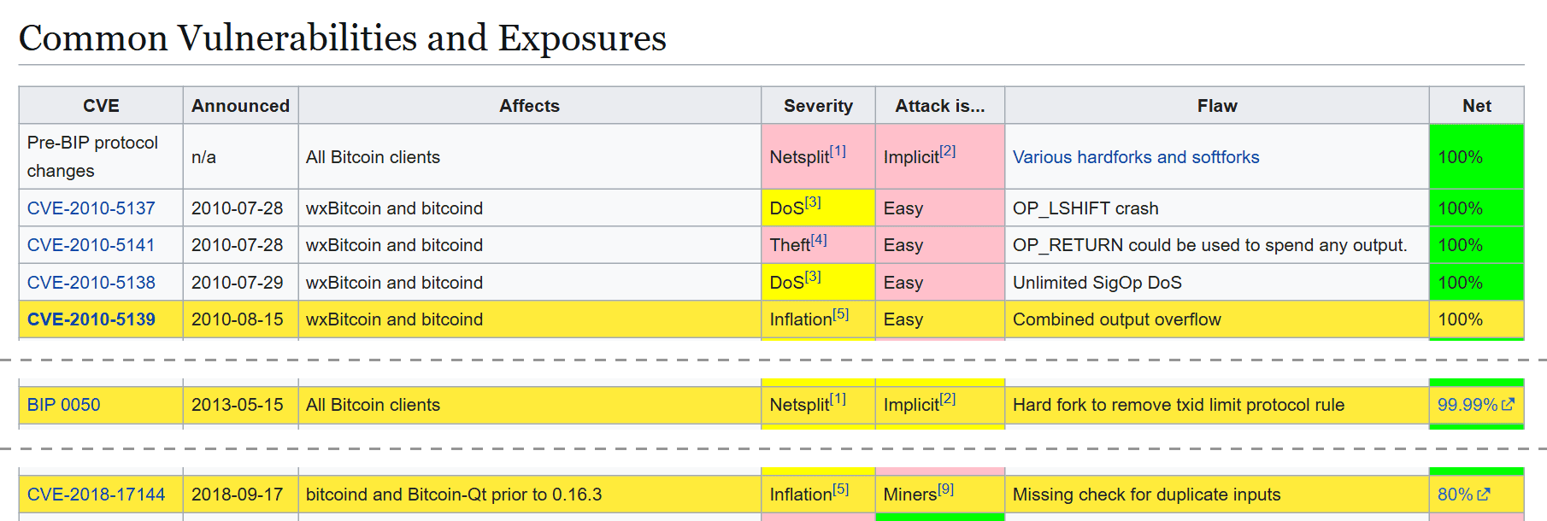
Task: Open the CVE-2010-5141 link
Action: pos(91,245)
